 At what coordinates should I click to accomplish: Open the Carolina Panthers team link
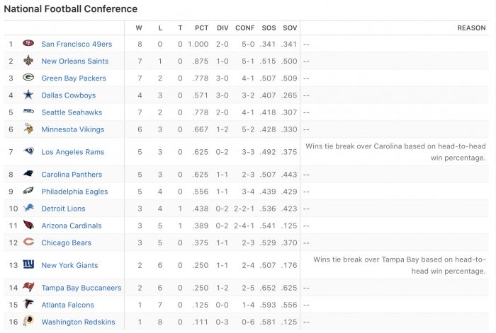(x=72, y=175)
